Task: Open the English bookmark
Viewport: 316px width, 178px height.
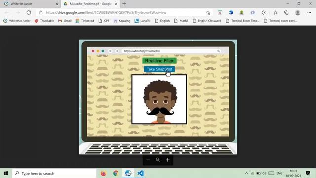Action: (162, 21)
